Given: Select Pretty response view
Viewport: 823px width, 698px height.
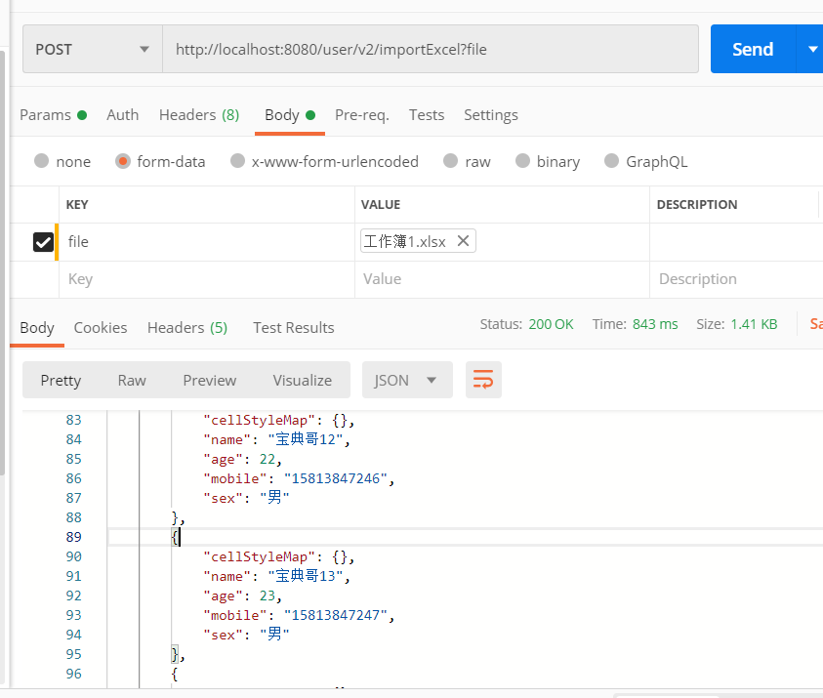Looking at the screenshot, I should tap(61, 380).
